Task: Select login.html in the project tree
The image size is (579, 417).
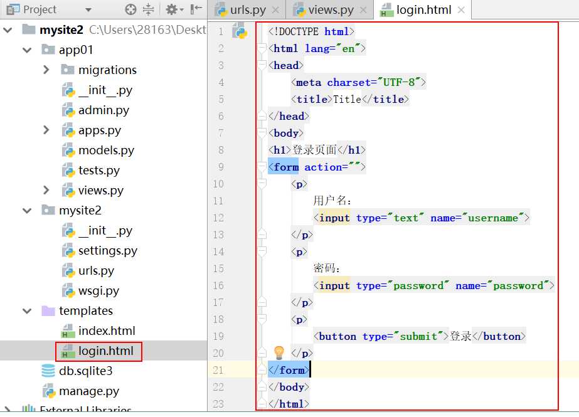Action: click(105, 351)
